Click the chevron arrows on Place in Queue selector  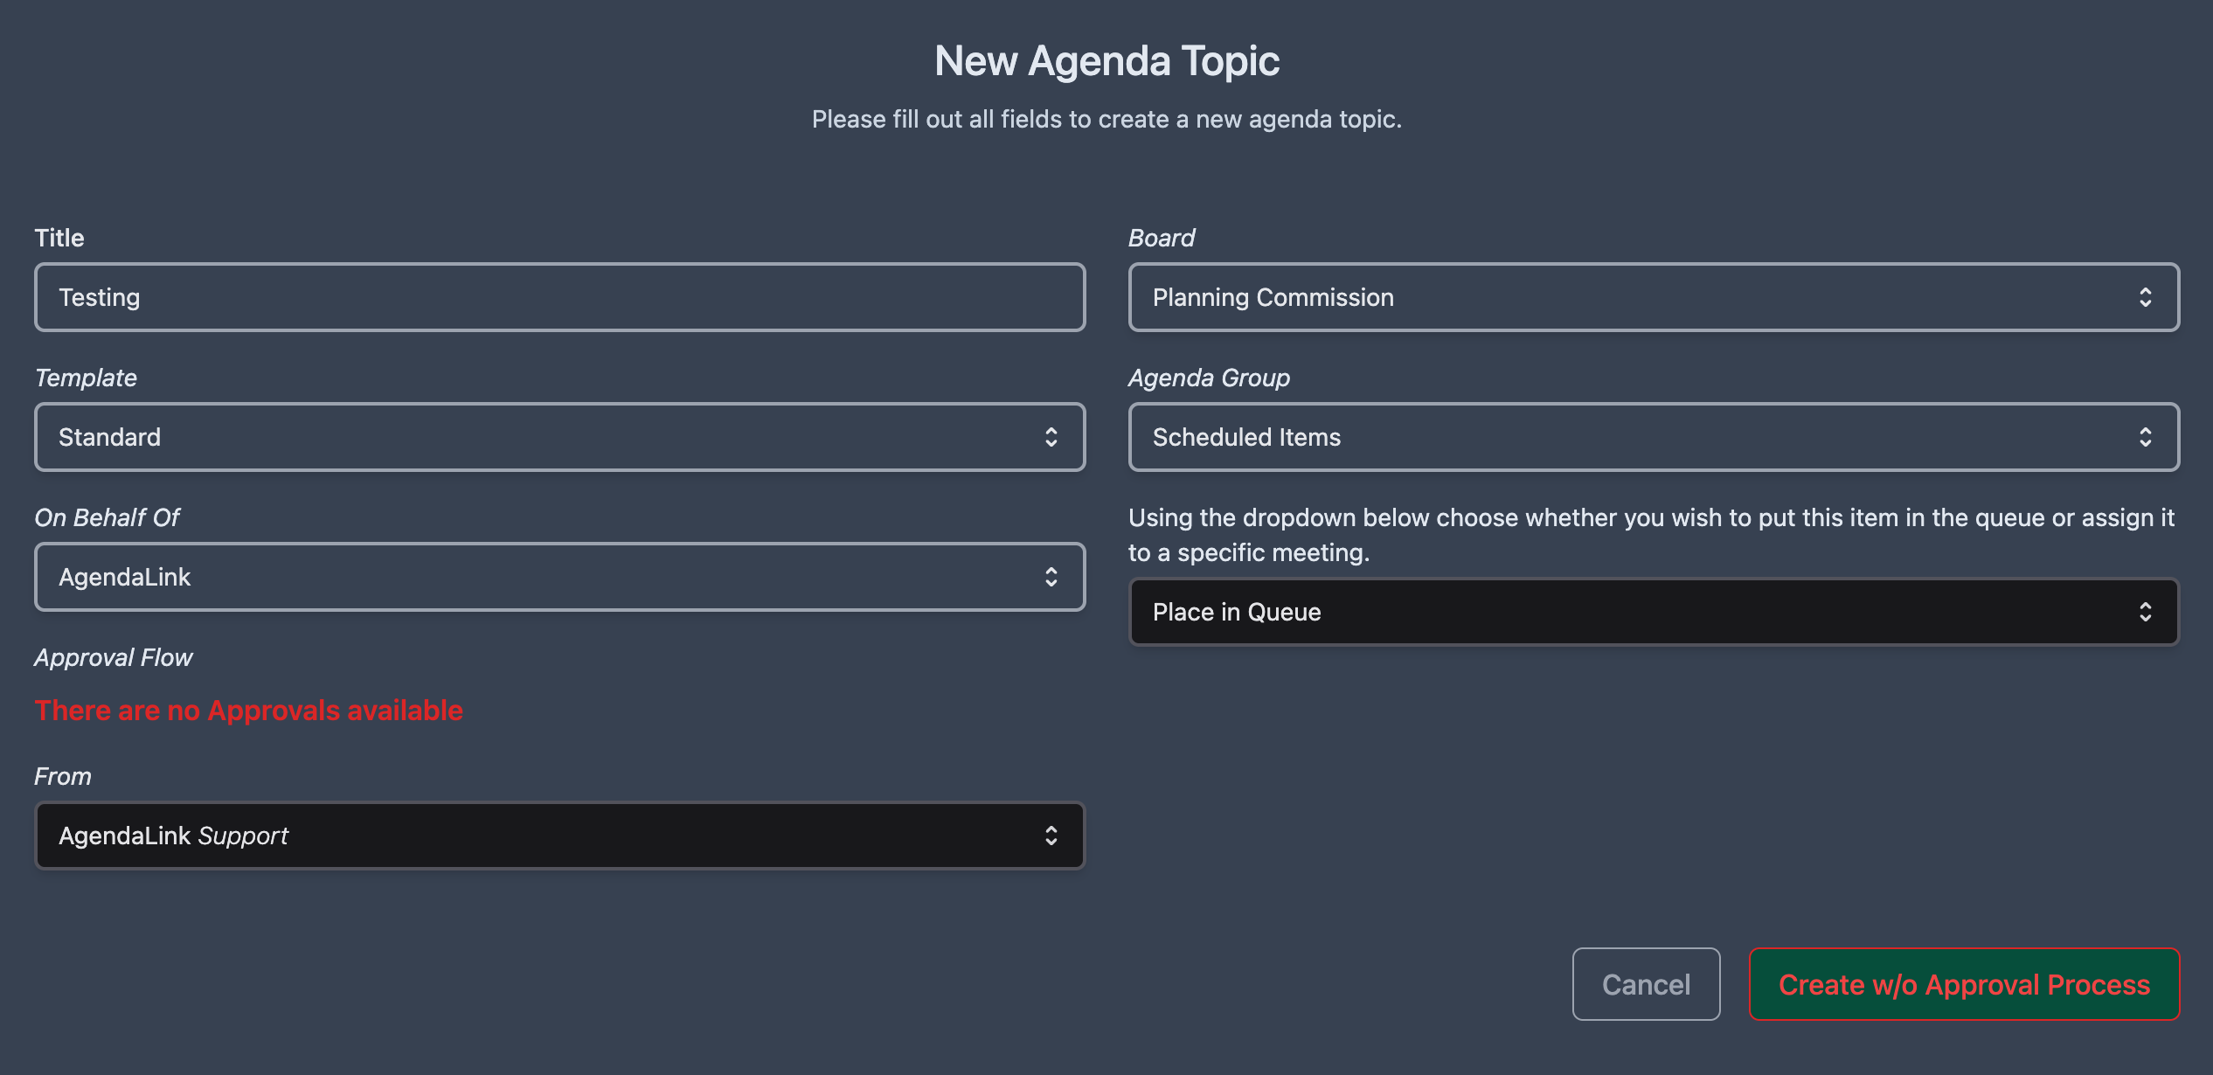tap(2145, 612)
